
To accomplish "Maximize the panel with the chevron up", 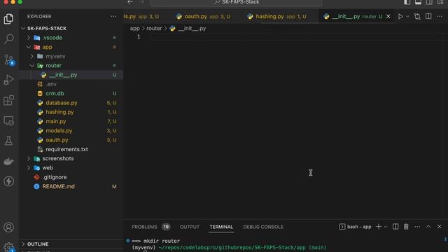I will click(x=428, y=227).
